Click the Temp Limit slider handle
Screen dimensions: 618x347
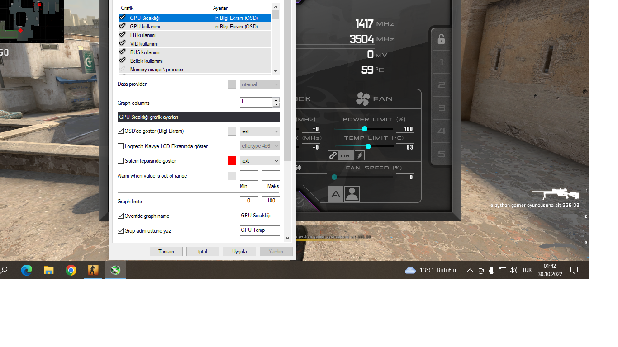click(368, 146)
